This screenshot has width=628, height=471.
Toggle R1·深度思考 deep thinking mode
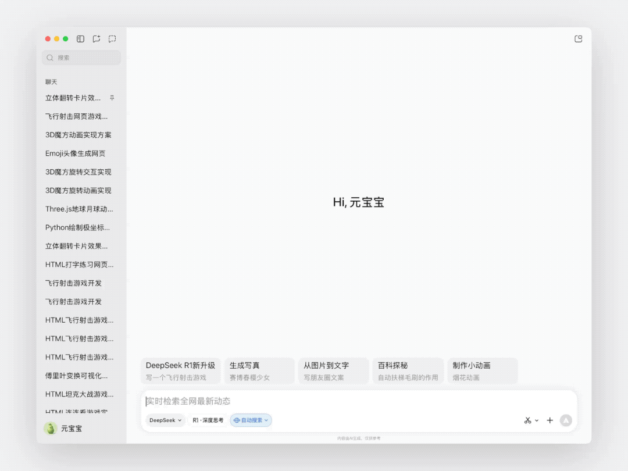(x=208, y=420)
